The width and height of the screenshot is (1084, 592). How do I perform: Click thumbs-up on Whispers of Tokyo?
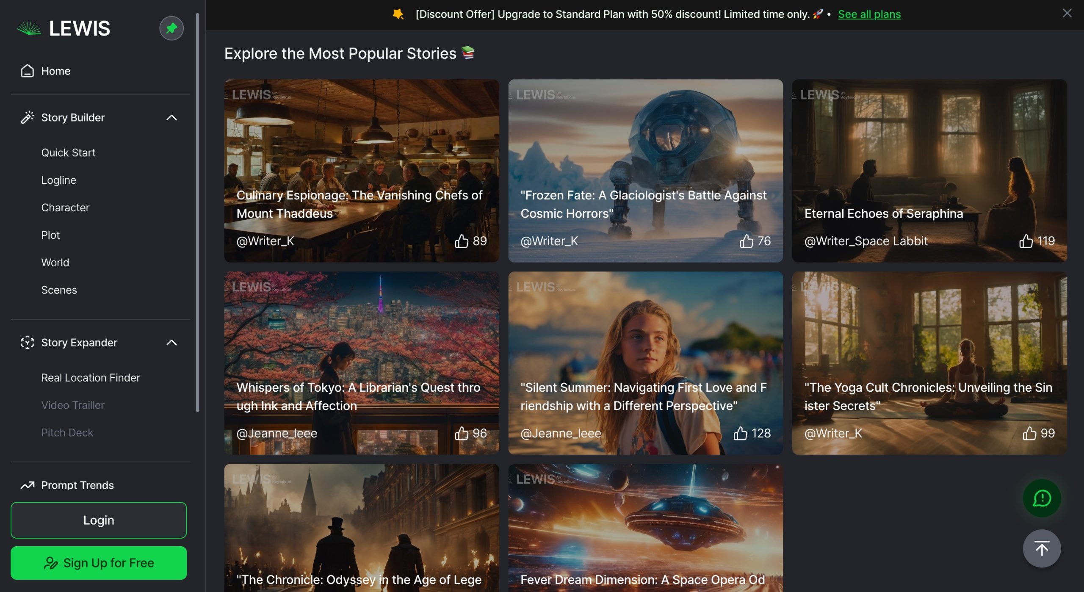(x=461, y=433)
